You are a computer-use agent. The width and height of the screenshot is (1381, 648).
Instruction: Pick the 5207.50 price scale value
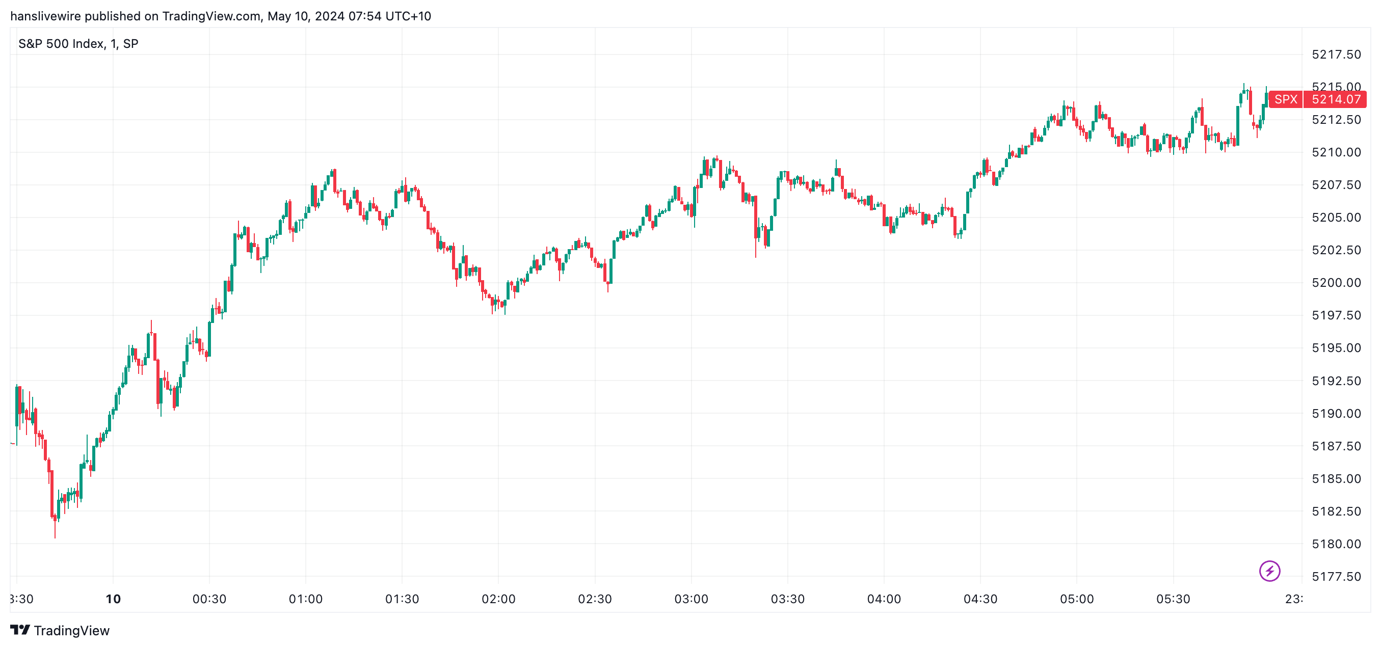(1336, 184)
